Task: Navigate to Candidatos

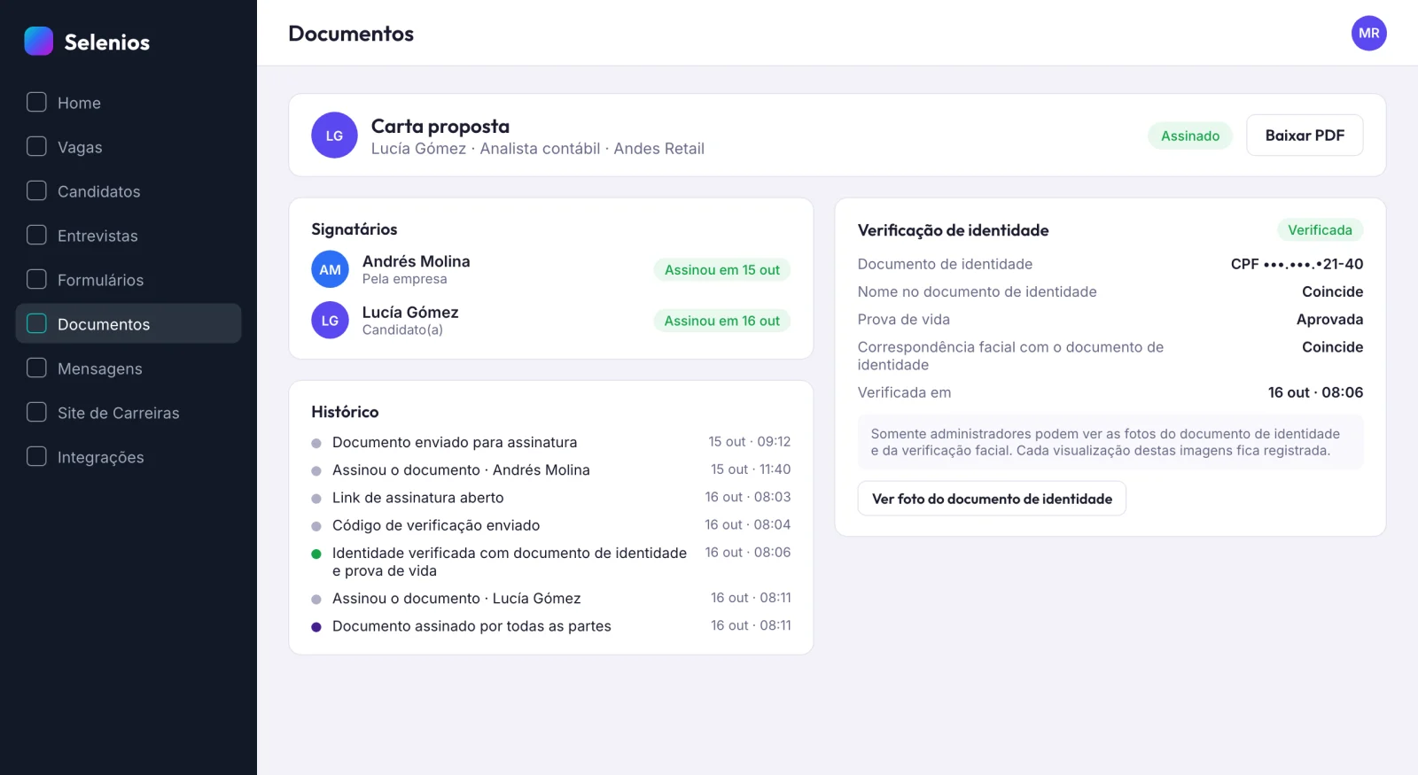Action: tap(129, 191)
